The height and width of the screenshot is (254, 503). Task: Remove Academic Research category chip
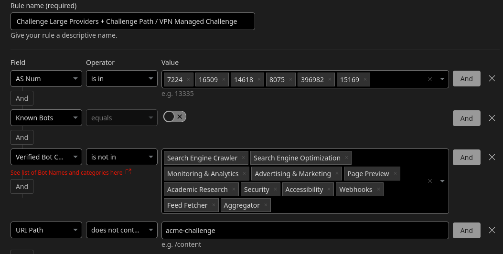(x=234, y=189)
